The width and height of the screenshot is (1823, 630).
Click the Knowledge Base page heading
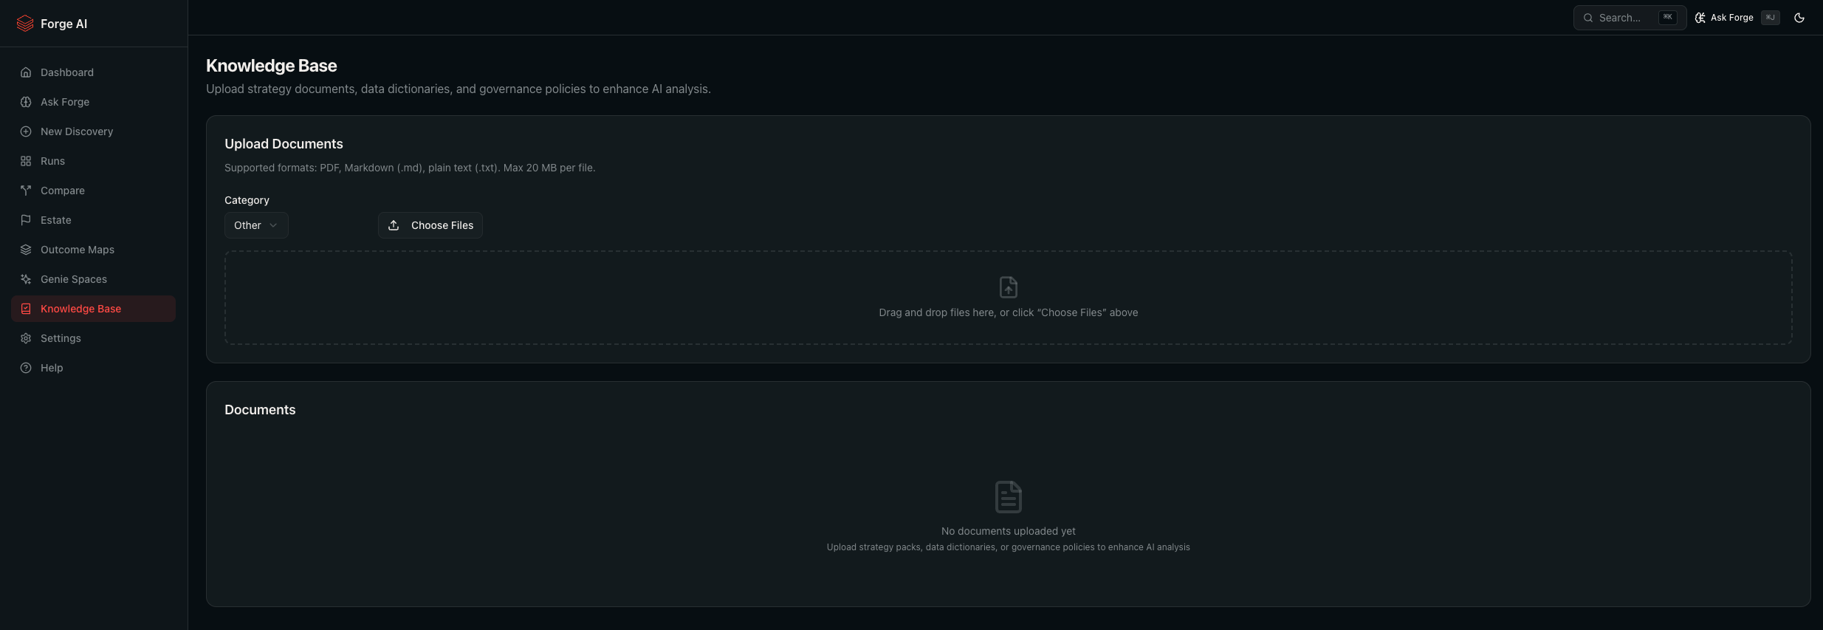pos(271,66)
